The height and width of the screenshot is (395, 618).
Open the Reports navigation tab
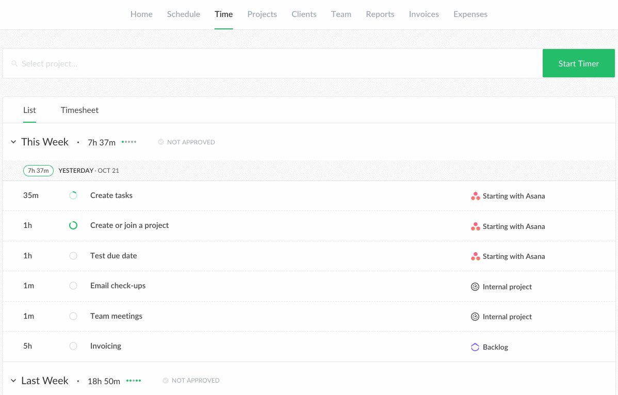click(380, 14)
